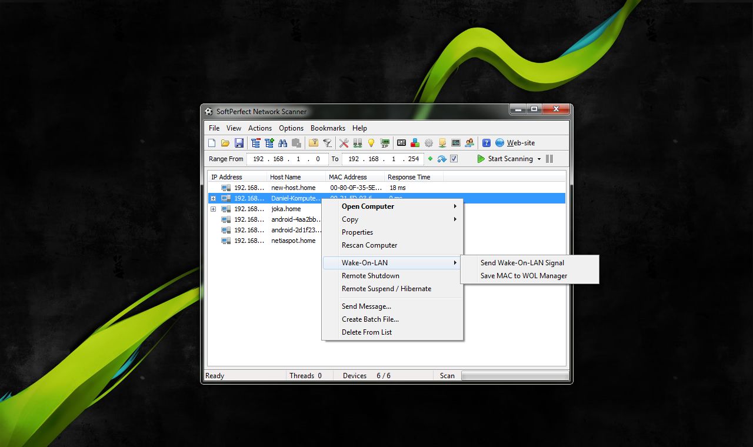The height and width of the screenshot is (447, 753).
Task: Open the Bookmarks menu
Action: [328, 128]
